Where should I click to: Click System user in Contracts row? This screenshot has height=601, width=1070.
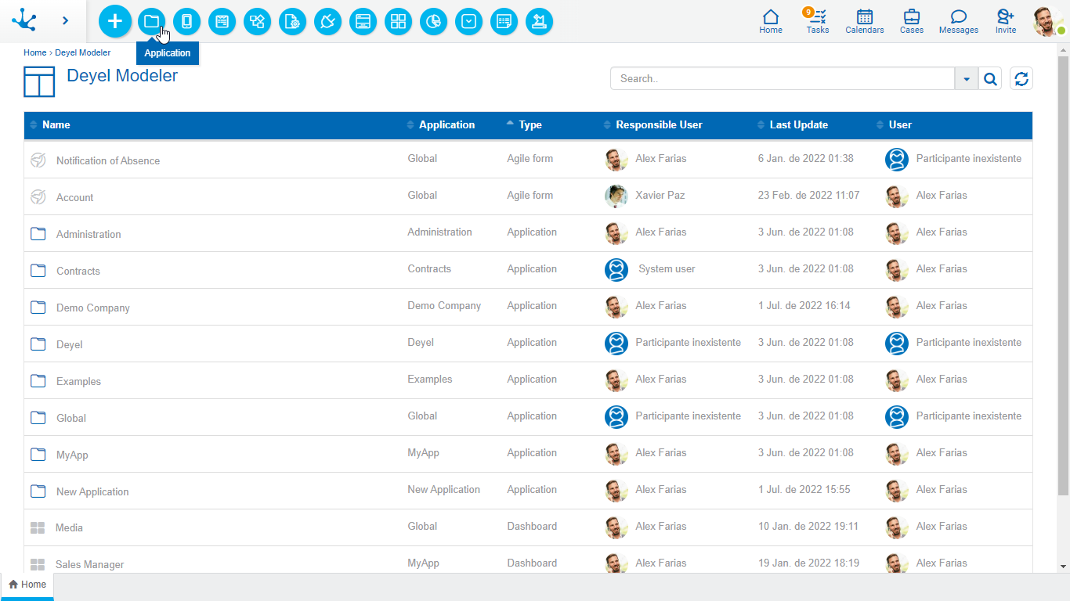(x=667, y=268)
